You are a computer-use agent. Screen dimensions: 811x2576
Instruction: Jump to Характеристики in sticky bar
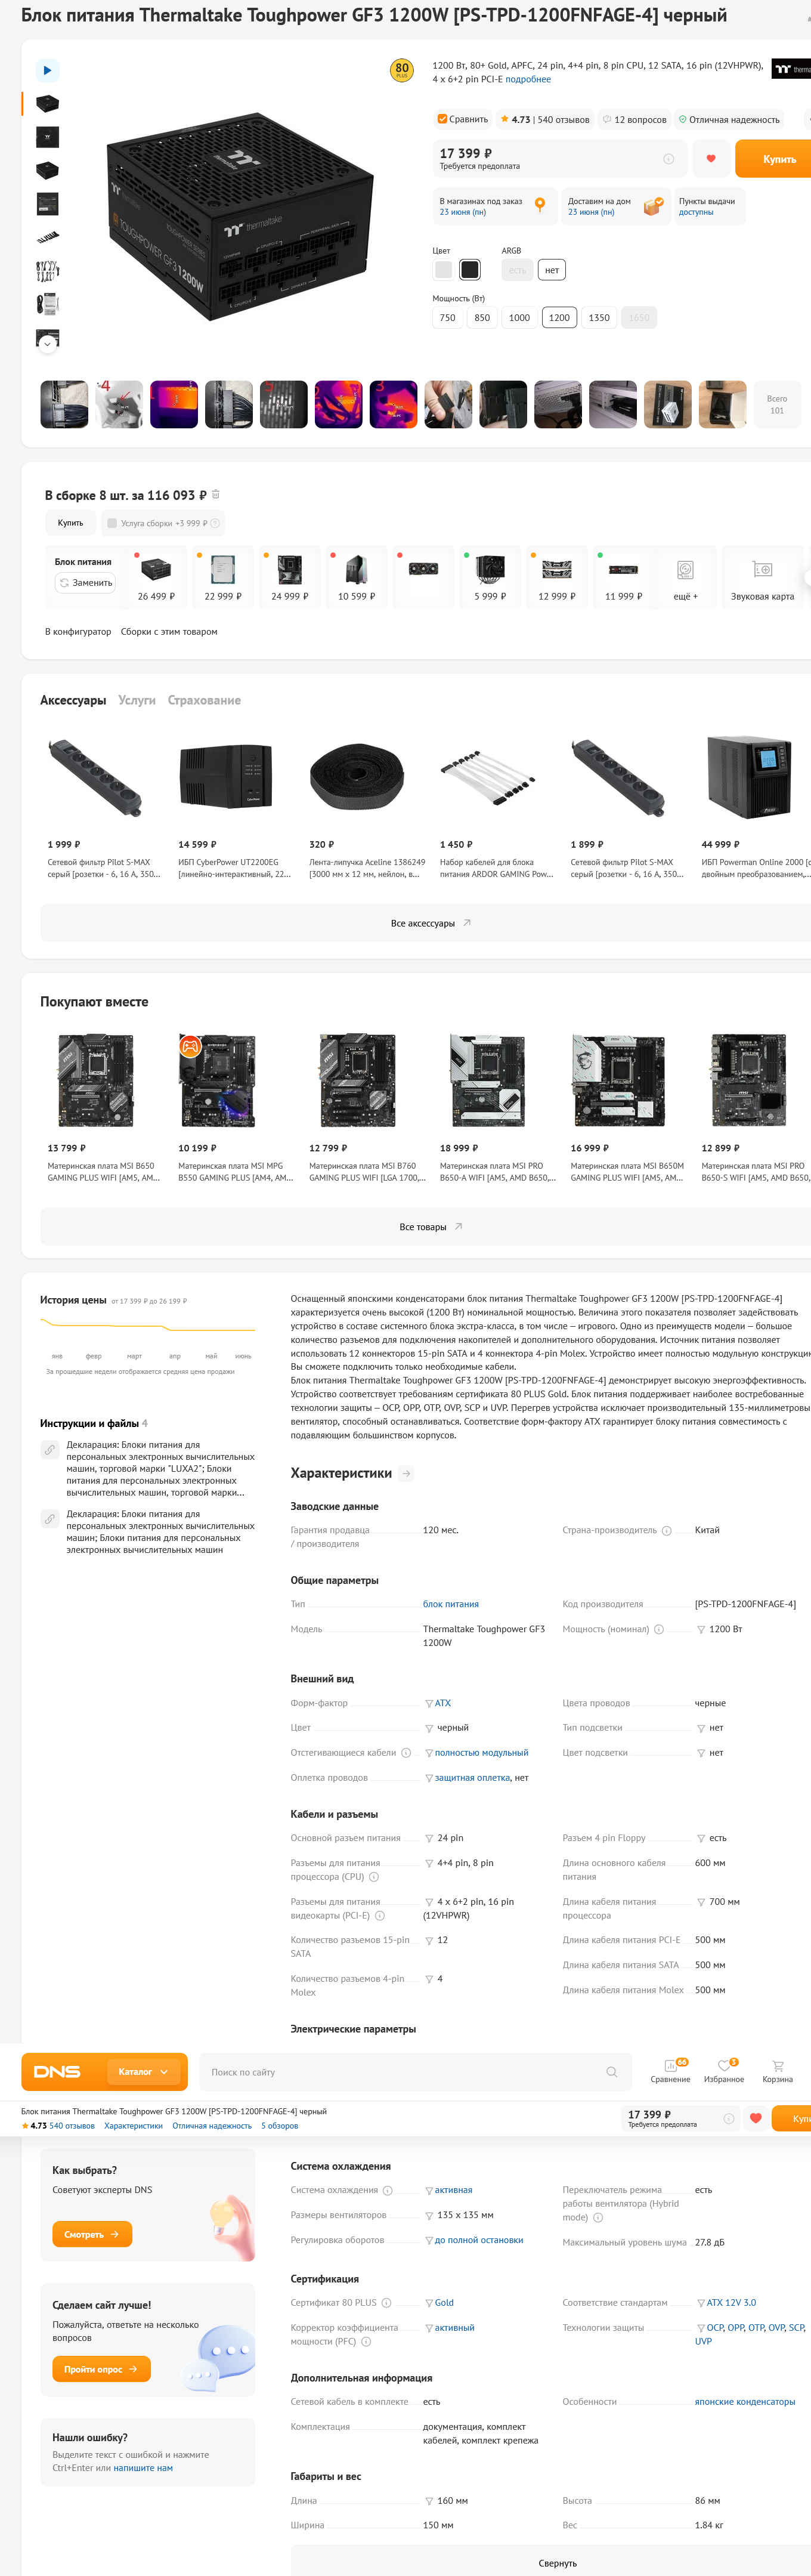[x=133, y=2126]
